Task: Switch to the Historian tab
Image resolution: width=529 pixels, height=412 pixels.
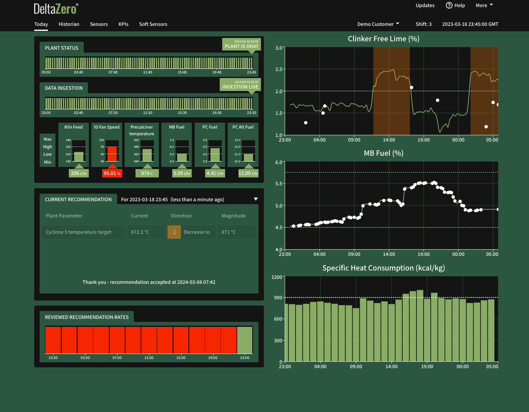Action: click(69, 24)
